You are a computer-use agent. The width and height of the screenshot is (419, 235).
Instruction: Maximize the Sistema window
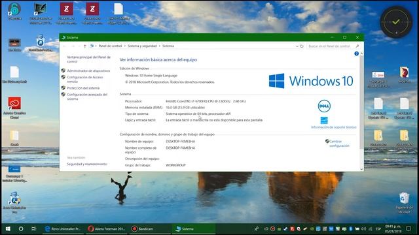[345, 37]
